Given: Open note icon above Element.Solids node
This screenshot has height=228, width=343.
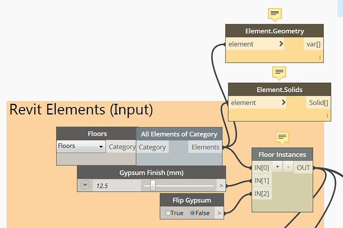Looking at the screenshot, I should pos(279,73).
